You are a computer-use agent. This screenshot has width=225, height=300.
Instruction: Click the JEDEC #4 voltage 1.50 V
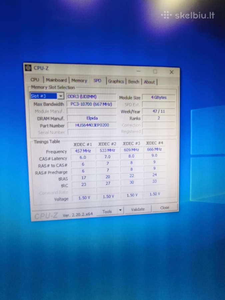pyautogui.click(x=155, y=194)
